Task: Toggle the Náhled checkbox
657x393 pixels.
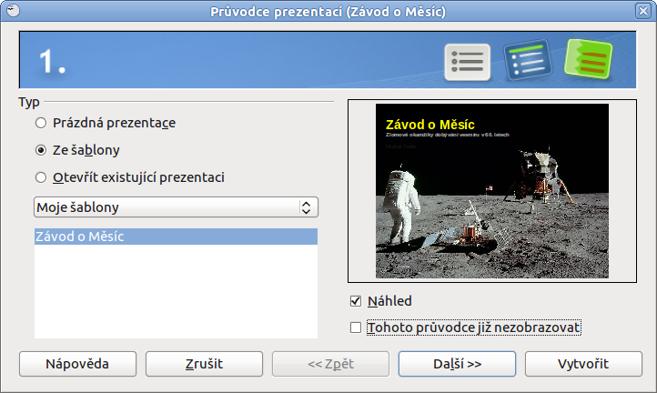Action: [x=356, y=301]
